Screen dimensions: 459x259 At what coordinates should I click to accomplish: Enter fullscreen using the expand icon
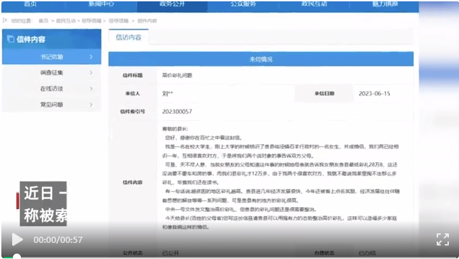pyautogui.click(x=443, y=239)
